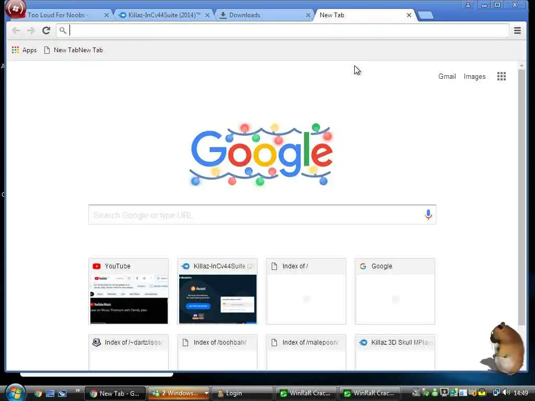
Task: Open the New TabNew Tab bookmark
Action: [73, 50]
